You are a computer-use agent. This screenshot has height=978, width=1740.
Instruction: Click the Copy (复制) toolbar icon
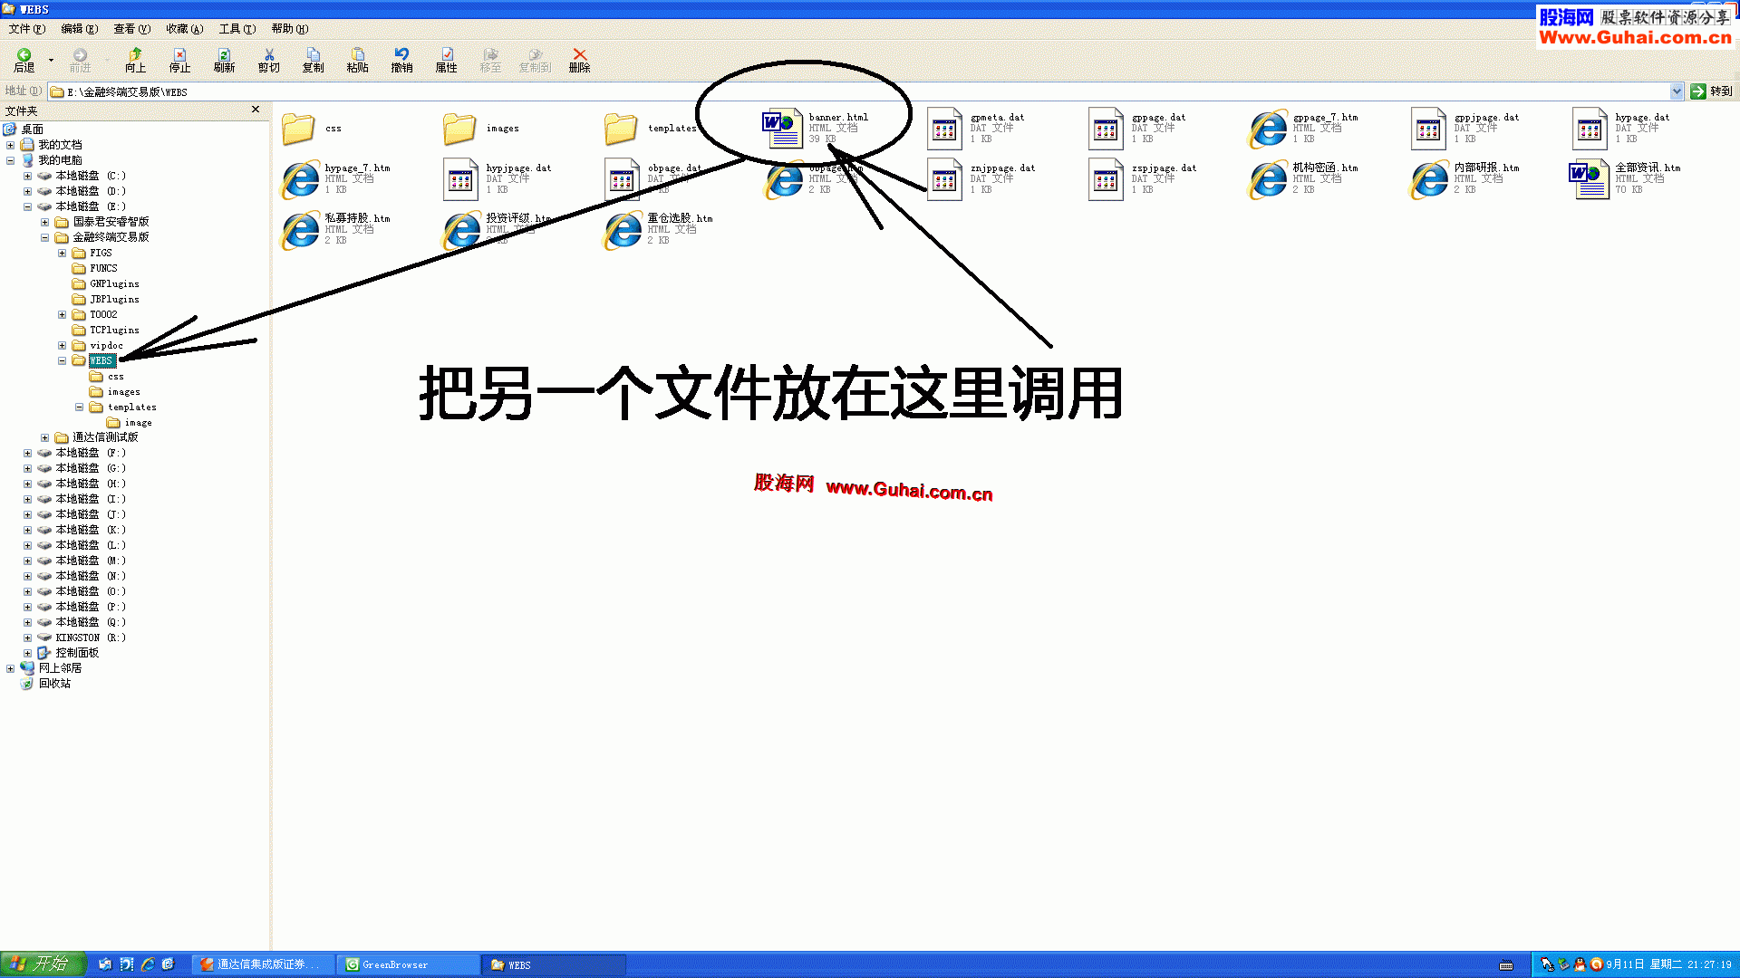pyautogui.click(x=313, y=61)
